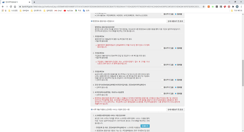The image size is (244, 132).
Task: Open the 기타 북마크 folder
Action: tap(237, 11)
